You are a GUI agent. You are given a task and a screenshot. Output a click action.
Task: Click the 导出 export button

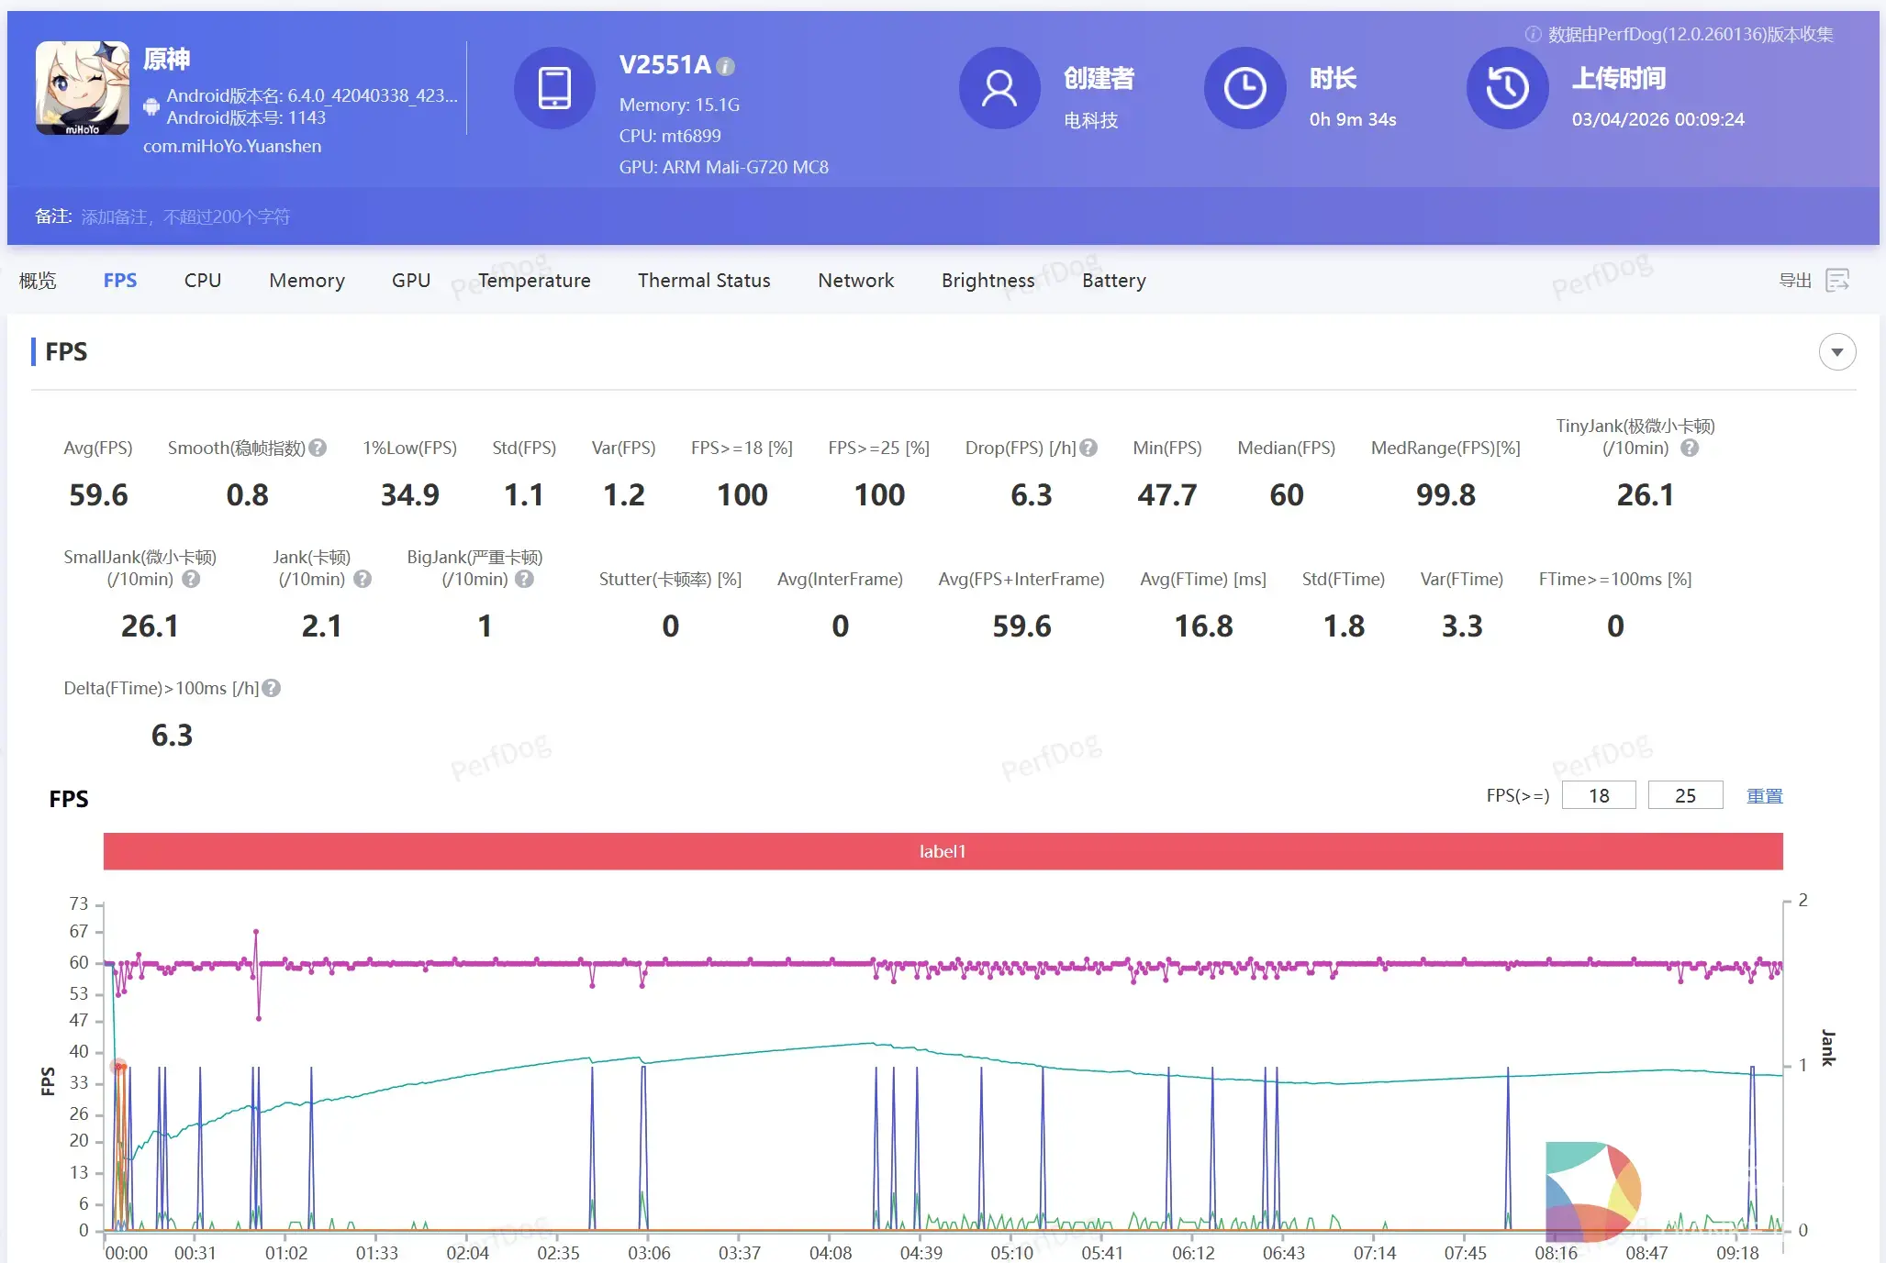tap(1795, 281)
